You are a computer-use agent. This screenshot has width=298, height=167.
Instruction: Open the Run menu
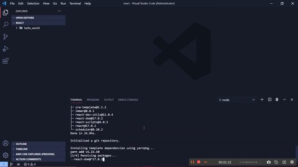pos(63,3)
